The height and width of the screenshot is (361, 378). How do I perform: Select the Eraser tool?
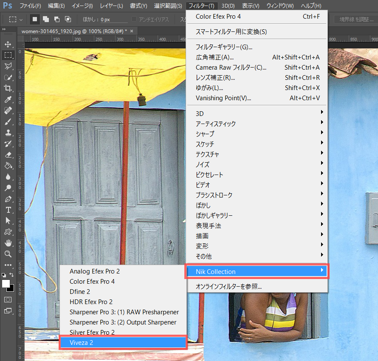(8, 155)
